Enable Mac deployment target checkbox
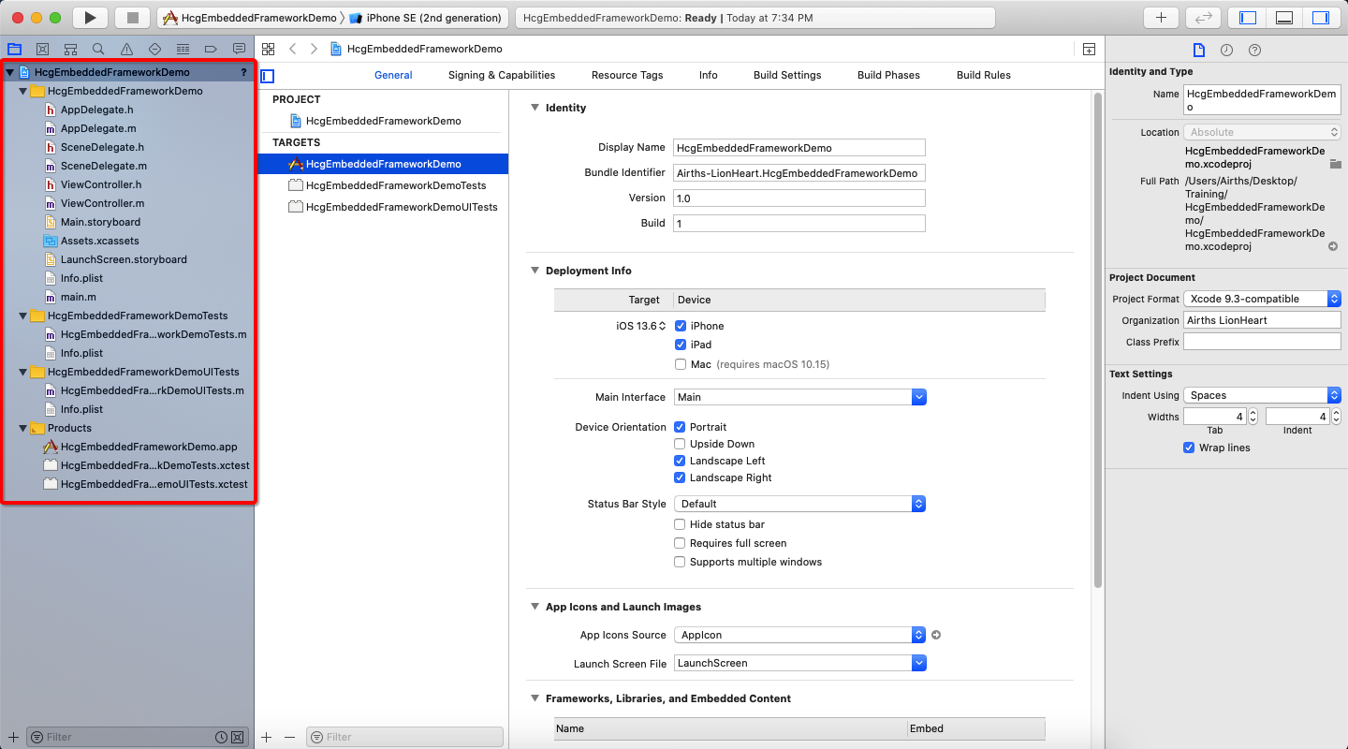The width and height of the screenshot is (1348, 749). point(681,364)
